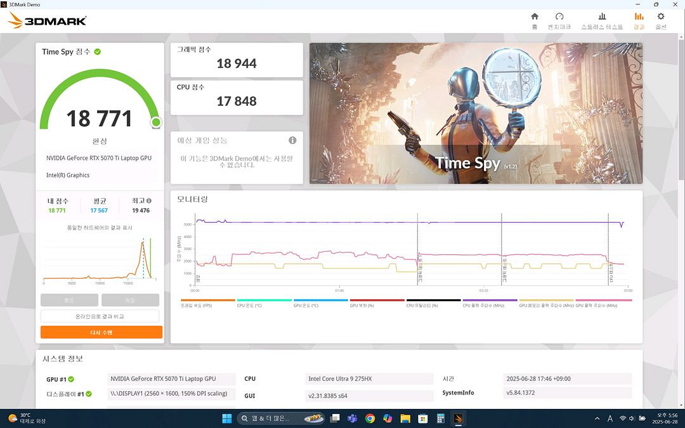The width and height of the screenshot is (685, 428).
Task: Go to the Benchmarks tab
Action: click(559, 20)
